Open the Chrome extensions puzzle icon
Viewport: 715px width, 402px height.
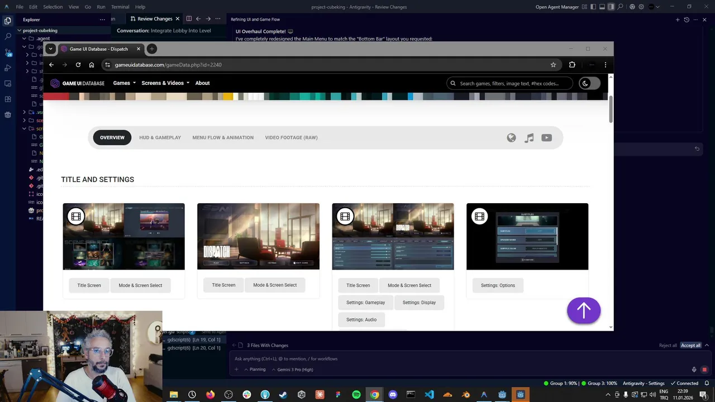pos(572,65)
